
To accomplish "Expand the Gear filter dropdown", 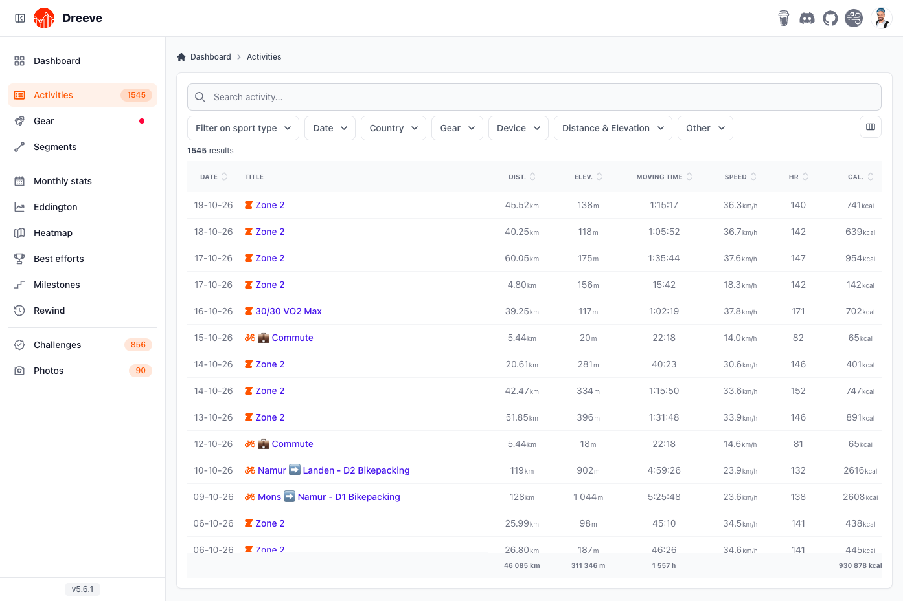I will point(457,128).
